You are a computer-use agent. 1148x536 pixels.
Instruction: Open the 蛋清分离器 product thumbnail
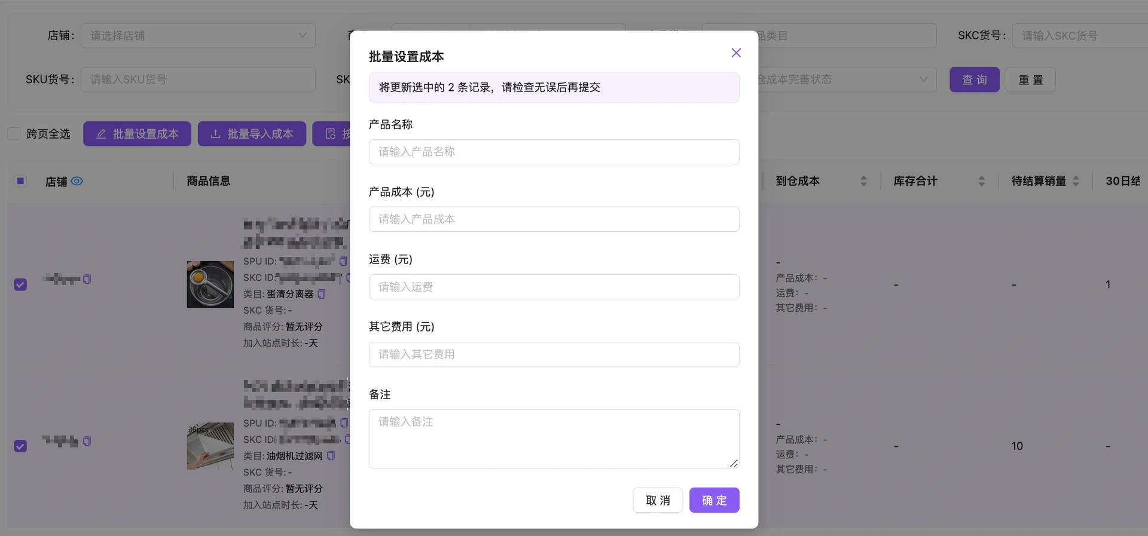(210, 284)
